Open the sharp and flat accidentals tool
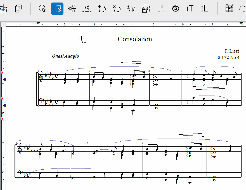The image size is (246, 190). coord(131,9)
